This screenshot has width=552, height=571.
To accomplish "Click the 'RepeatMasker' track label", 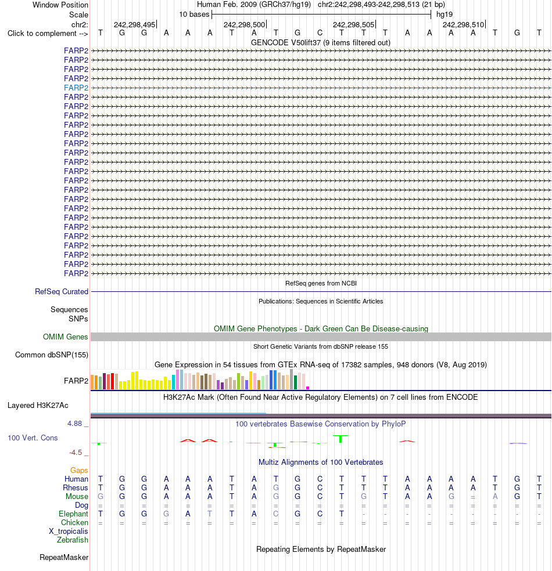I will click(x=64, y=558).
